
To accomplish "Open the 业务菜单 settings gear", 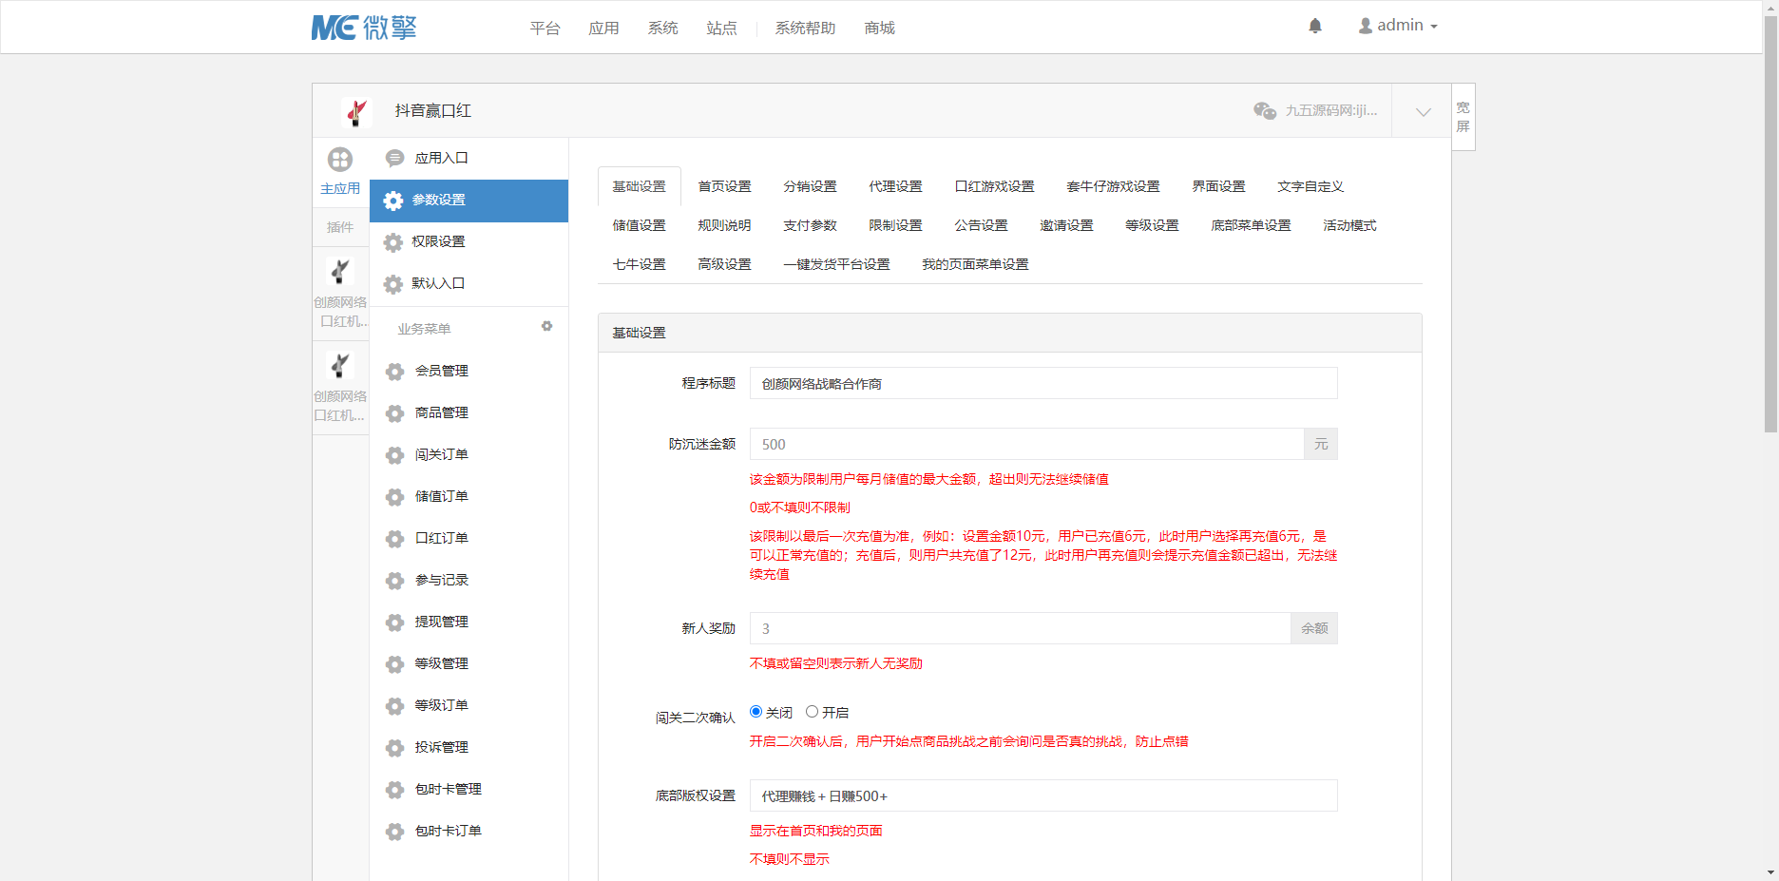I will click(546, 326).
